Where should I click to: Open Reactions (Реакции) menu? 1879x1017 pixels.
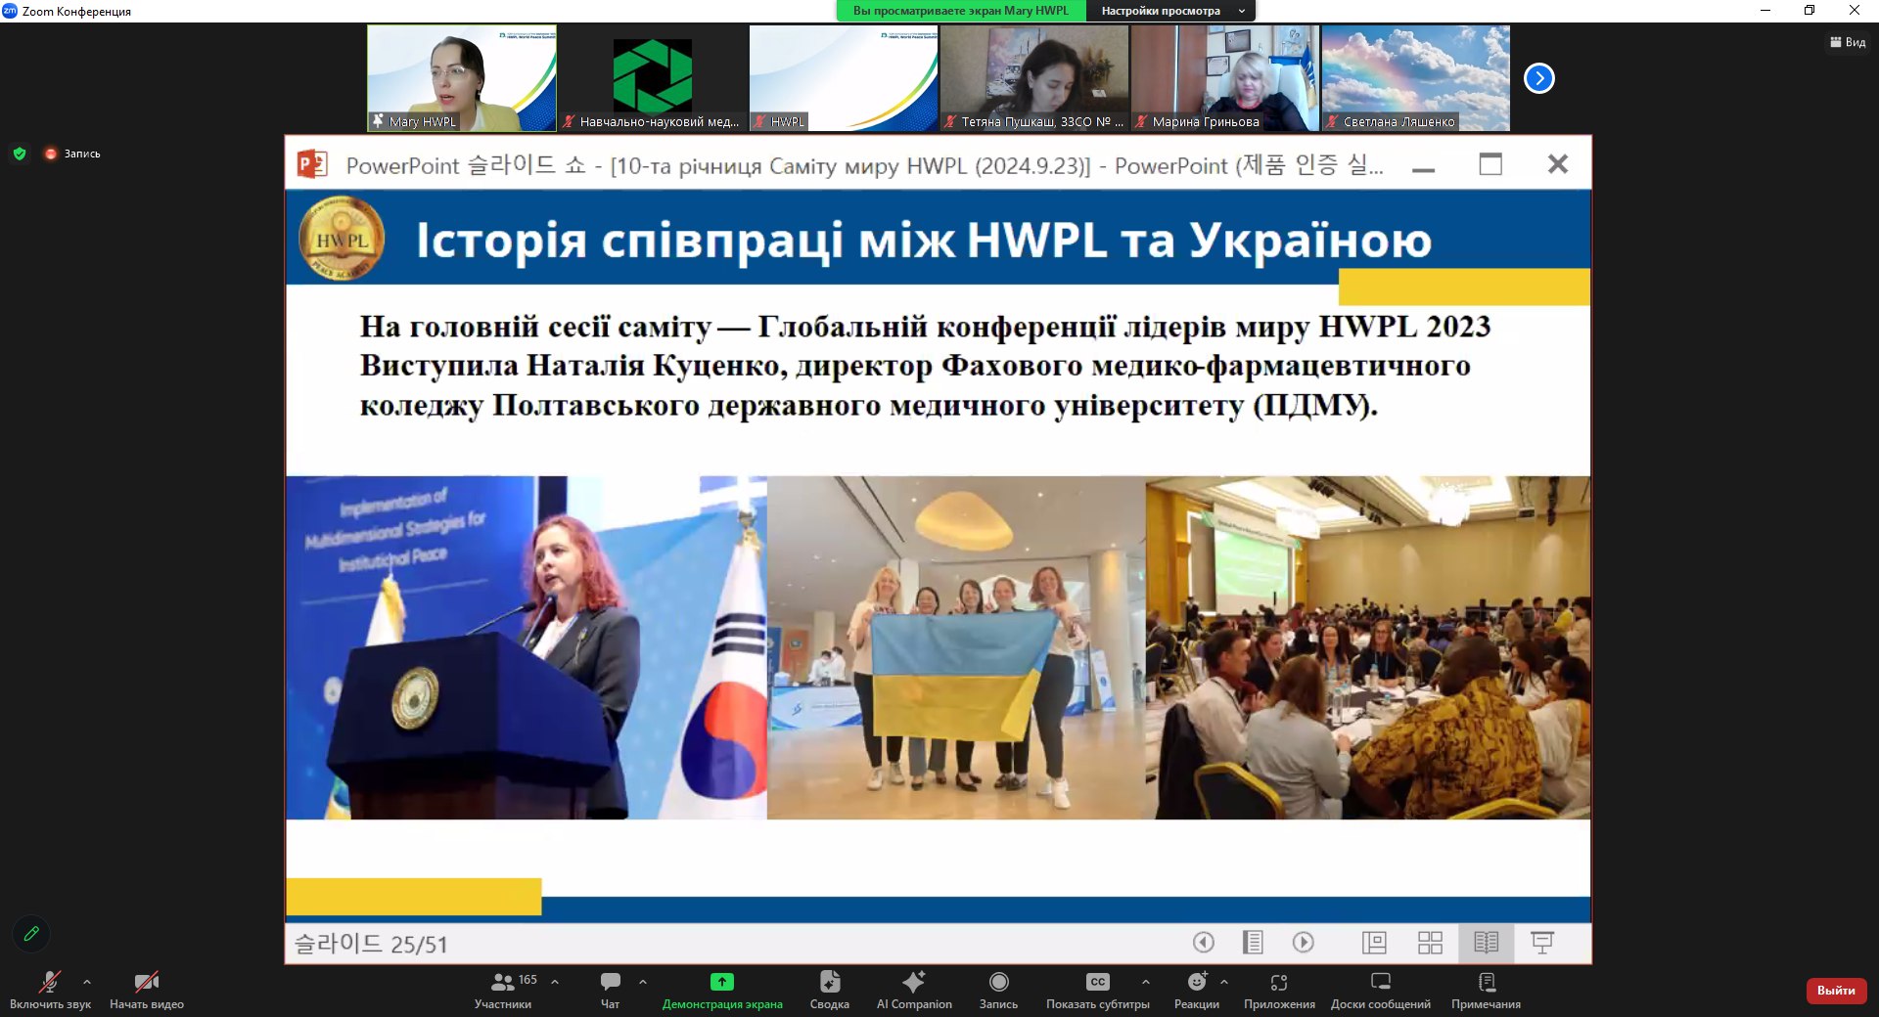coord(1196,990)
